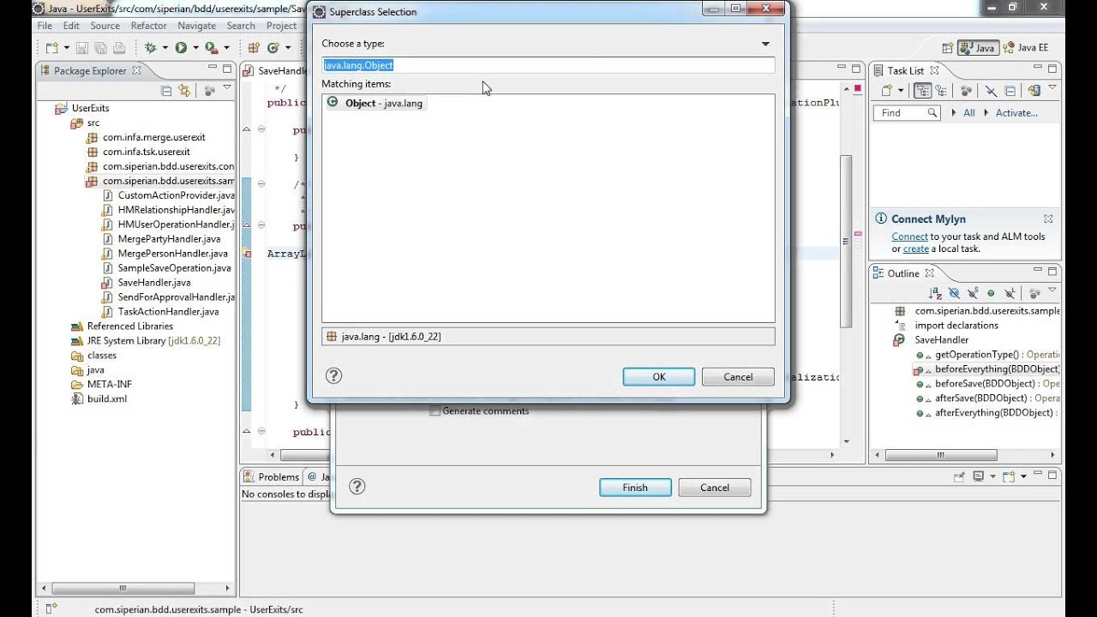Click the Choose a type text field

pos(548,65)
